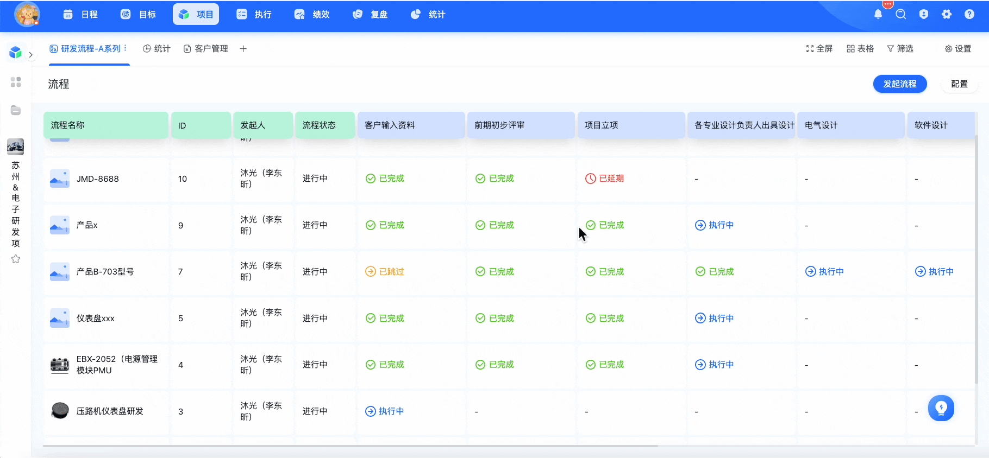
Task: Open the user avatar in top bar
Action: (x=27, y=14)
